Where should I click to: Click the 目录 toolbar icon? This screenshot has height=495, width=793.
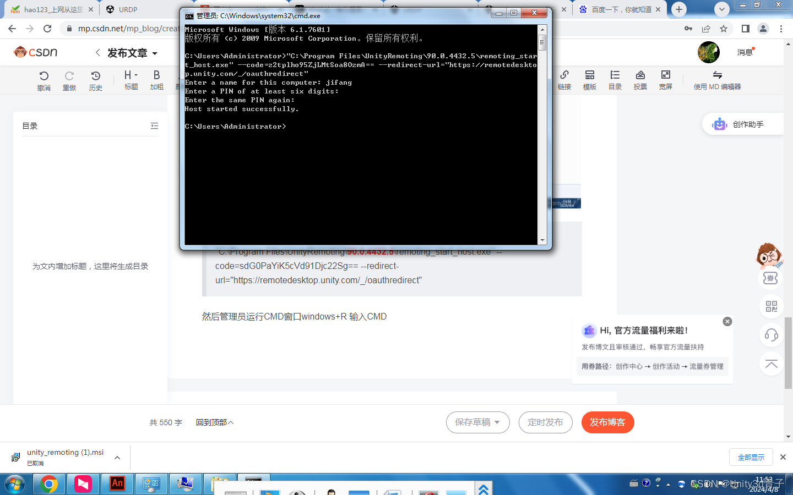click(615, 80)
